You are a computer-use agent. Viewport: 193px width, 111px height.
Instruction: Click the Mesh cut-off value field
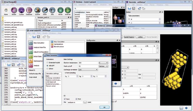(x=88, y=66)
